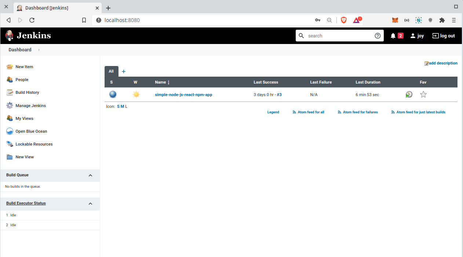Click the 'add description' link

coord(443,63)
